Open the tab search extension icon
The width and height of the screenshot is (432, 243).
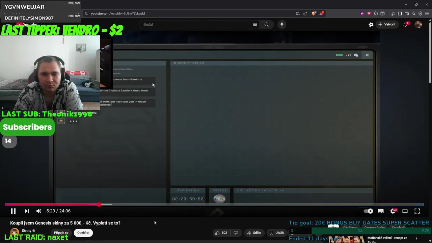pos(382,13)
